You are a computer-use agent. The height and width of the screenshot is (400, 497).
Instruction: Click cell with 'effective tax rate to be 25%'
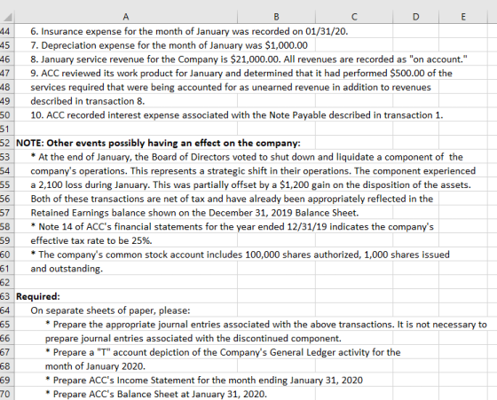(126, 240)
